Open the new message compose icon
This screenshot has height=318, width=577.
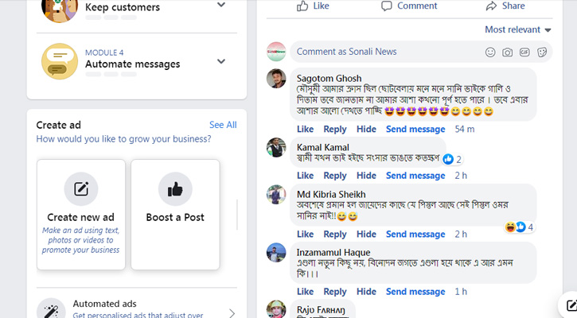tap(571, 305)
